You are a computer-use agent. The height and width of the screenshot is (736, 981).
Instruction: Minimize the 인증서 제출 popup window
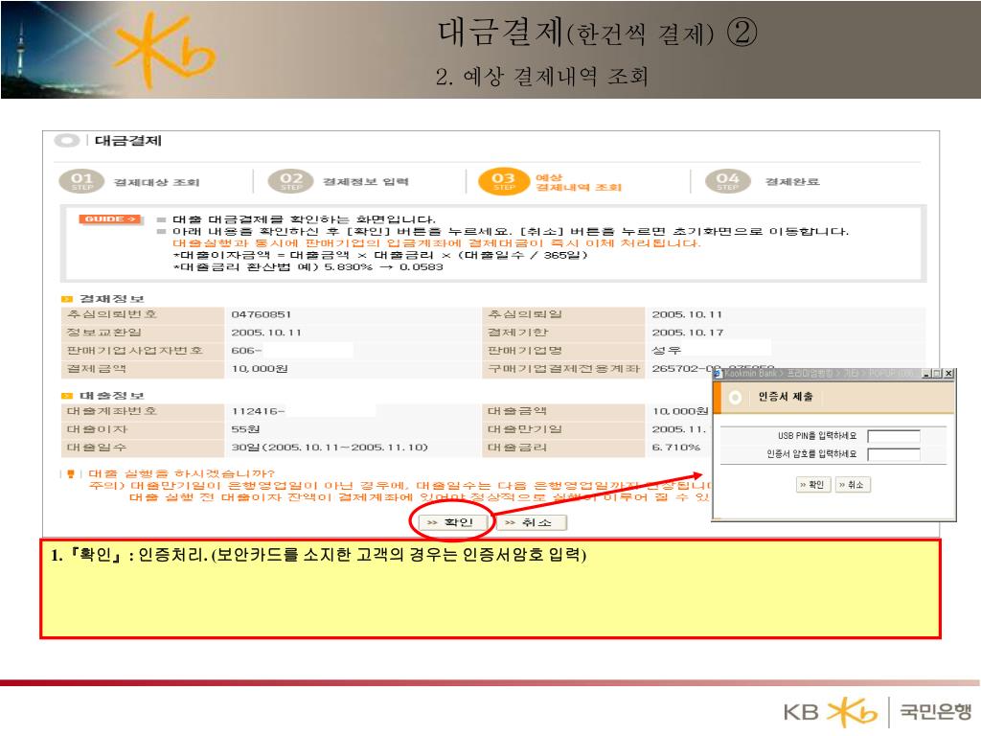click(x=927, y=374)
